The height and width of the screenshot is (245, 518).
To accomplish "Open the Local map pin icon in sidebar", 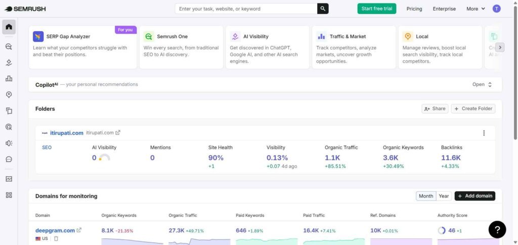I will tap(9, 95).
